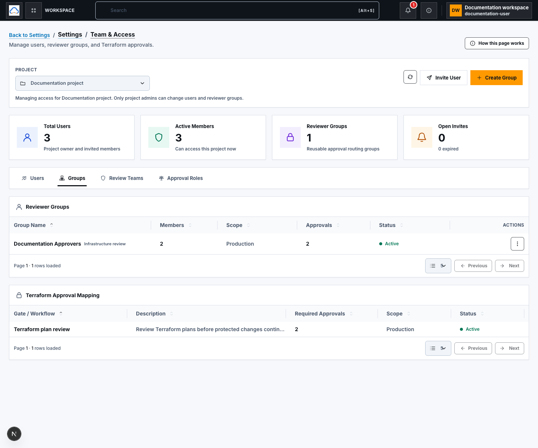
Task: Click the Review Terraform plans description text
Action: (210, 329)
